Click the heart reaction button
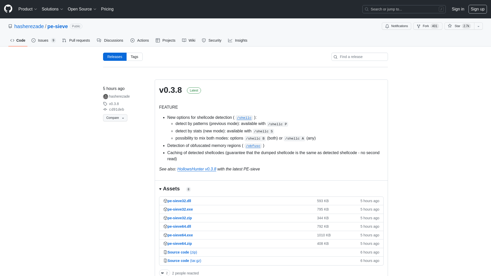 [164, 273]
